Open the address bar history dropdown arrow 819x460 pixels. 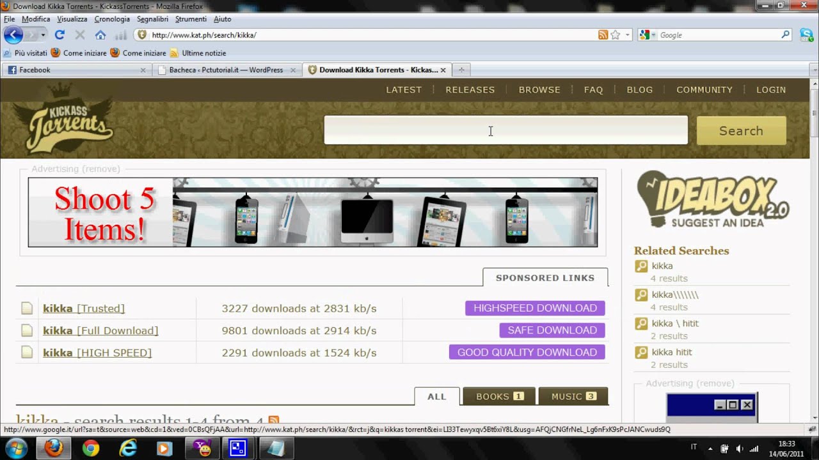(x=628, y=35)
